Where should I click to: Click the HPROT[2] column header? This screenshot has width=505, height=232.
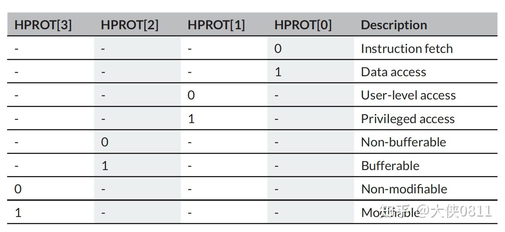pos(130,25)
